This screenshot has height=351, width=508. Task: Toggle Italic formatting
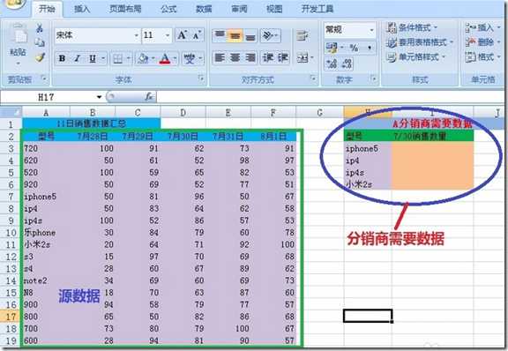(x=78, y=59)
